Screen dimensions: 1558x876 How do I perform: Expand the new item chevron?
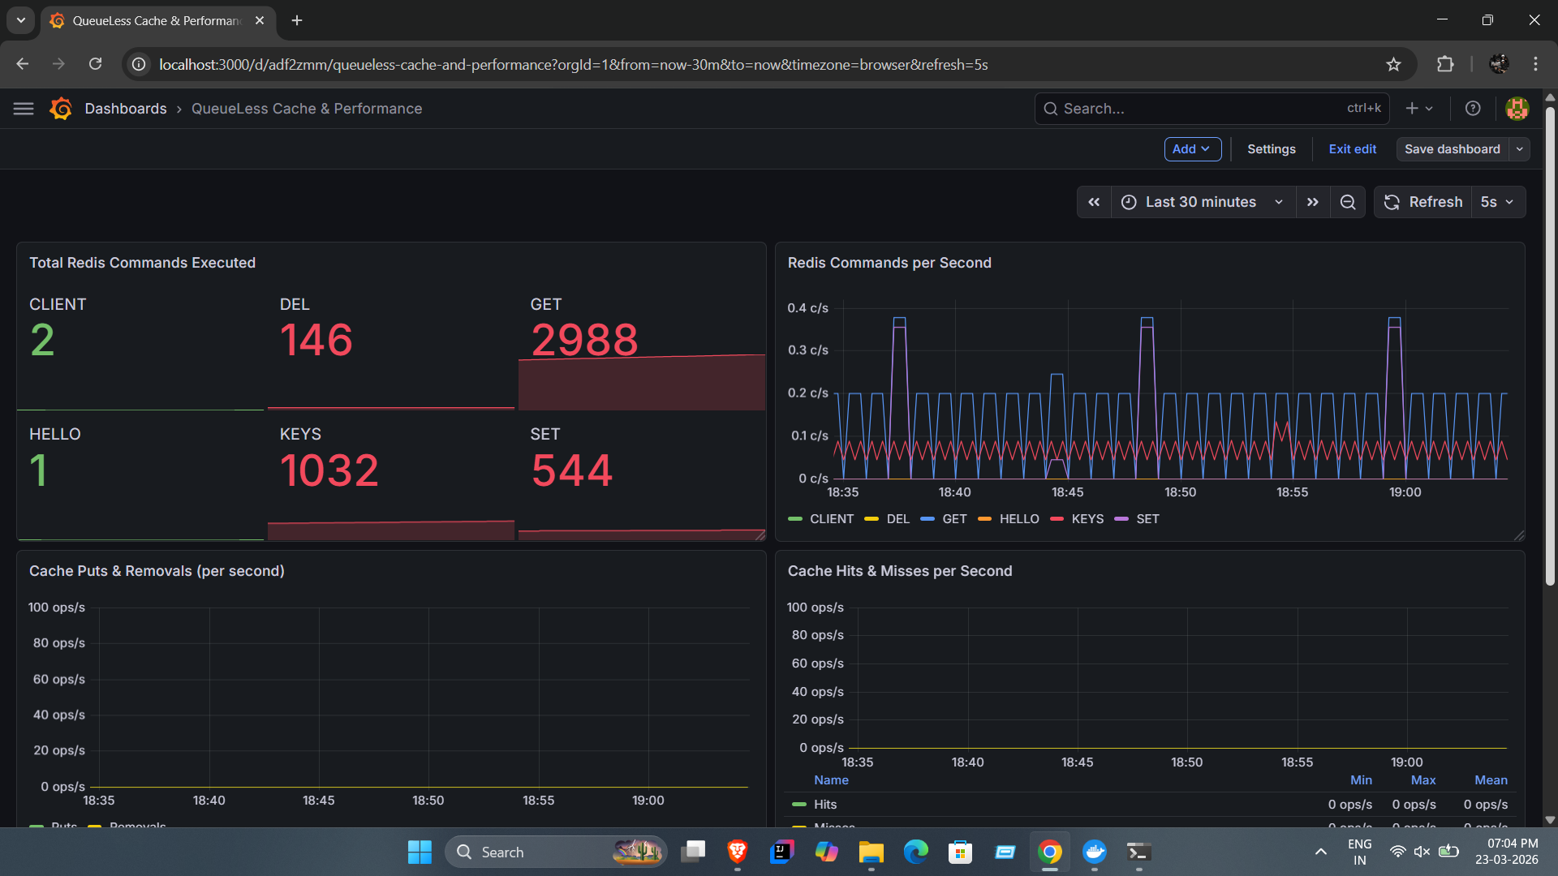[1430, 109]
